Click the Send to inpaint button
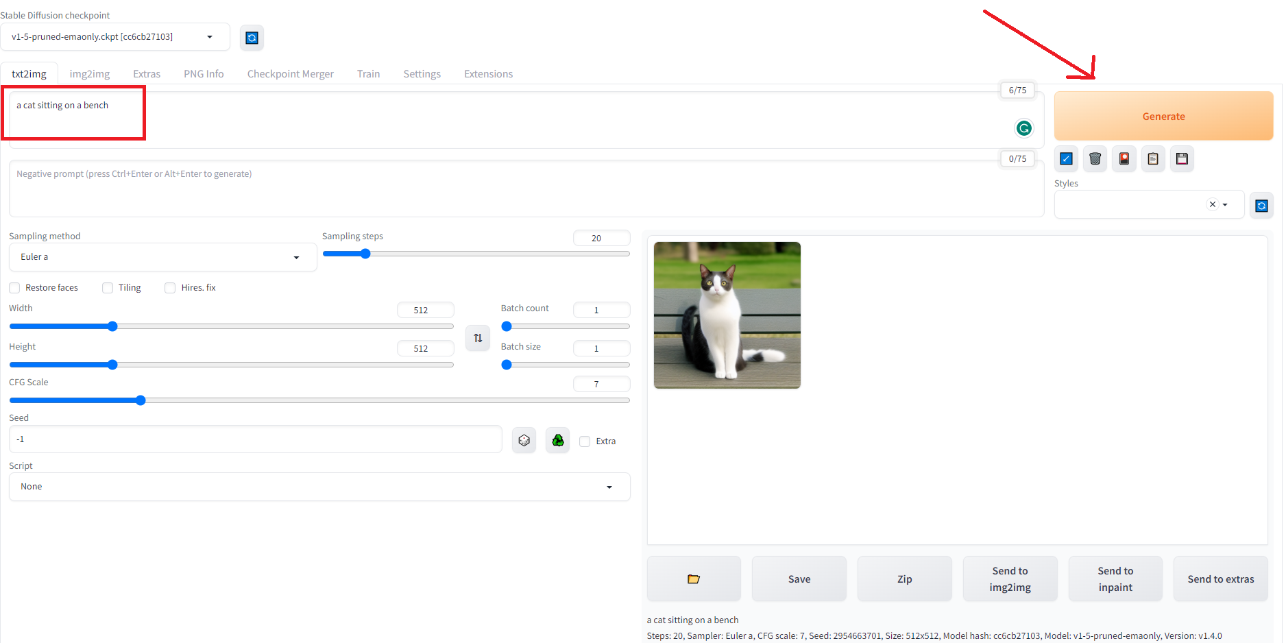This screenshot has height=643, width=1286. pyautogui.click(x=1115, y=579)
